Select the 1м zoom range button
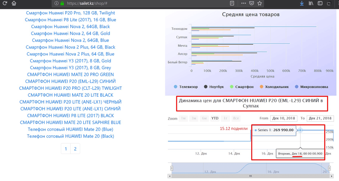 [x=183, y=118]
